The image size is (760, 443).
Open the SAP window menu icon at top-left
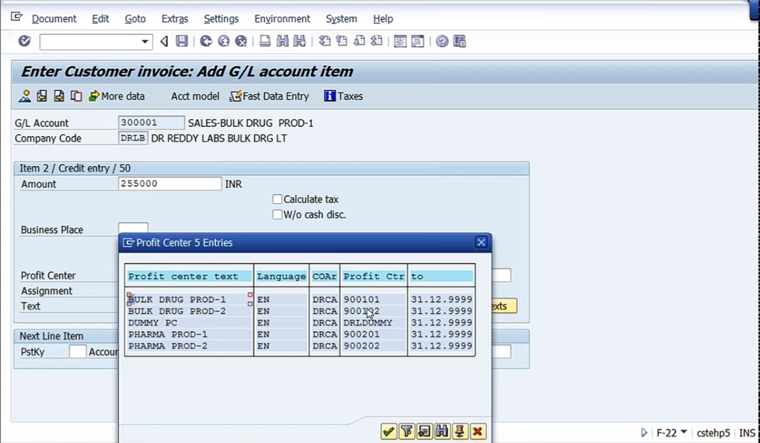click(16, 17)
